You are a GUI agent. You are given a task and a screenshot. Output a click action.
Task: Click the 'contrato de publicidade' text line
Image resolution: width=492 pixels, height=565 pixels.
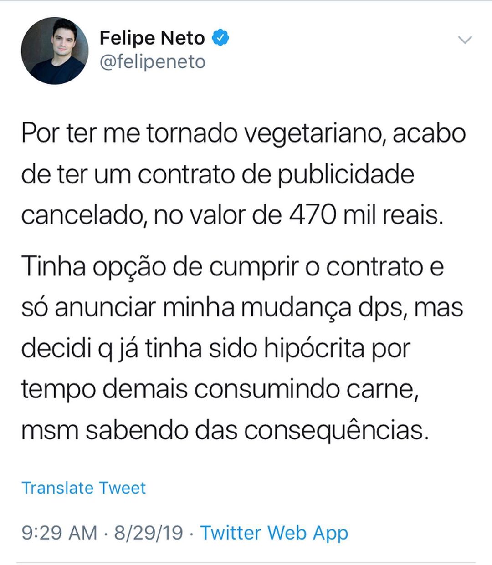[x=276, y=175]
